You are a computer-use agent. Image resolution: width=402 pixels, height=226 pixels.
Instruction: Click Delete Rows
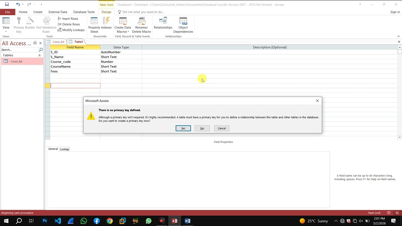click(x=68, y=24)
